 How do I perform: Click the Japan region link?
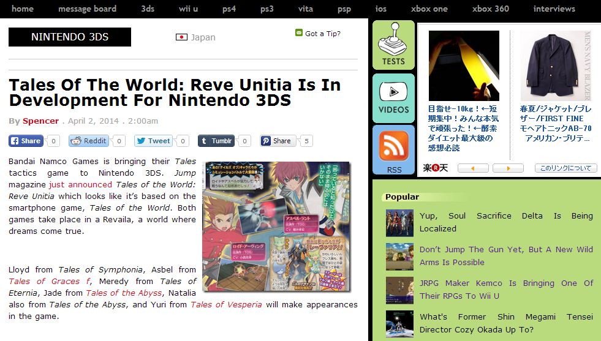point(203,37)
